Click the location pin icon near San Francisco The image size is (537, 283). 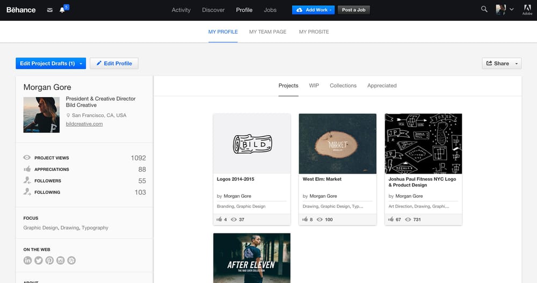tap(68, 116)
